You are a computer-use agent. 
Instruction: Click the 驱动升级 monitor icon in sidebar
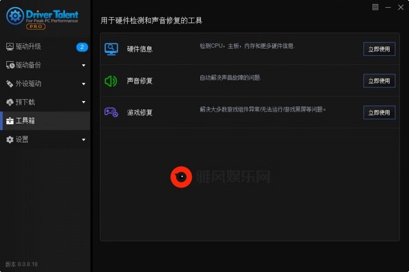(10, 47)
